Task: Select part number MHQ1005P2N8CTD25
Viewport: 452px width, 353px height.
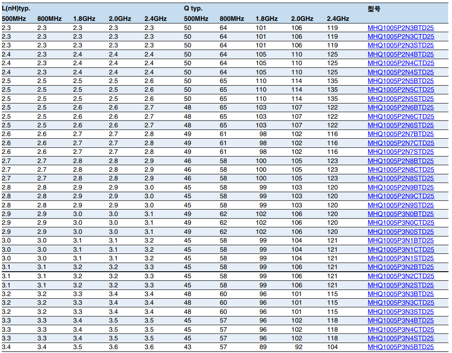Action: pos(401,170)
